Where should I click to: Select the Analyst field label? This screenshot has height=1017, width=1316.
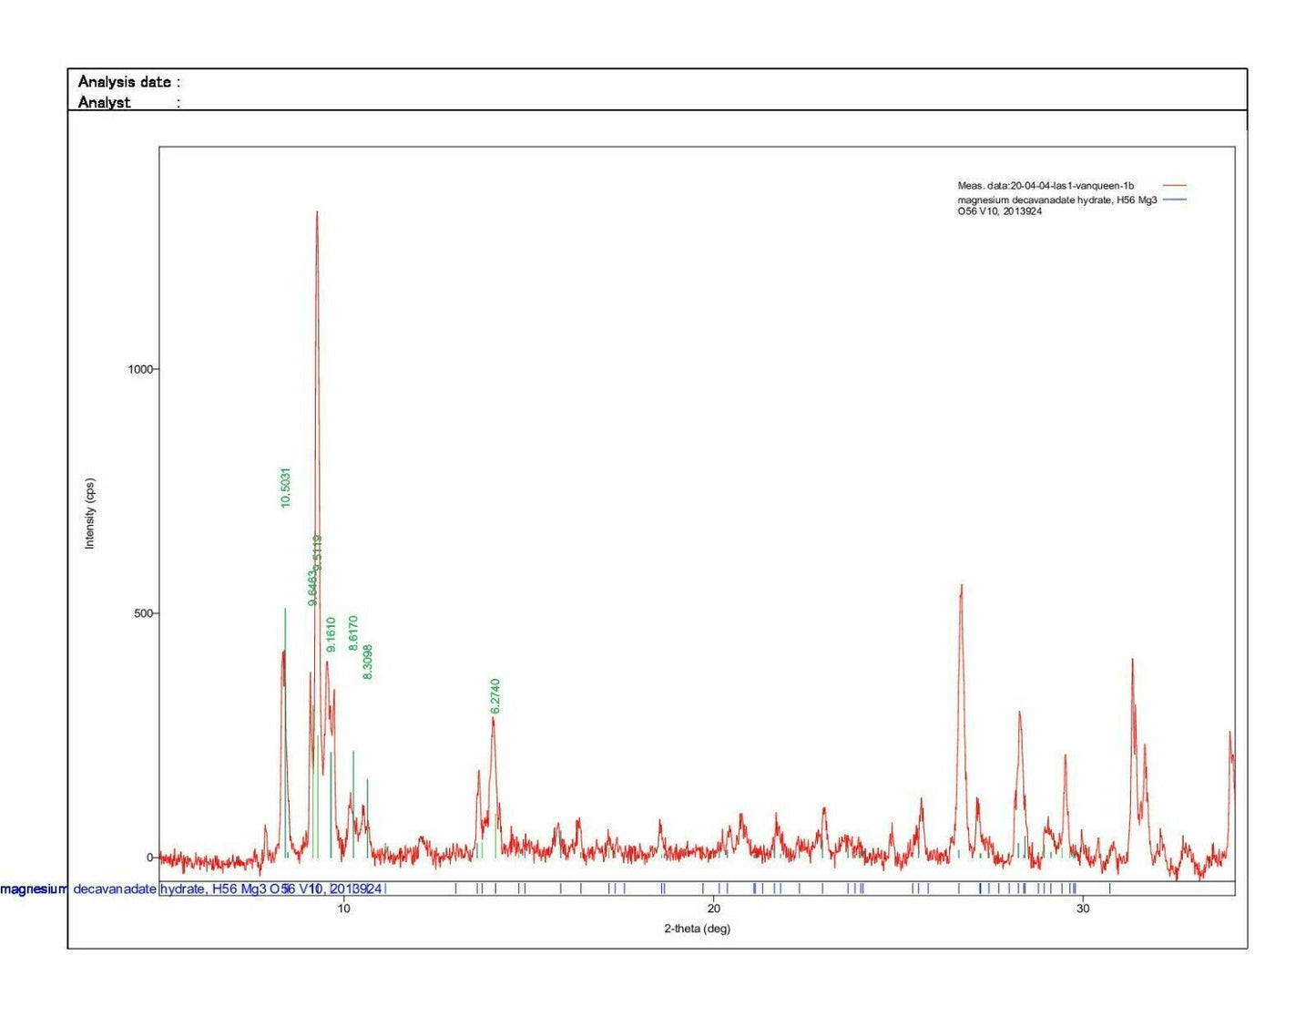click(x=102, y=102)
